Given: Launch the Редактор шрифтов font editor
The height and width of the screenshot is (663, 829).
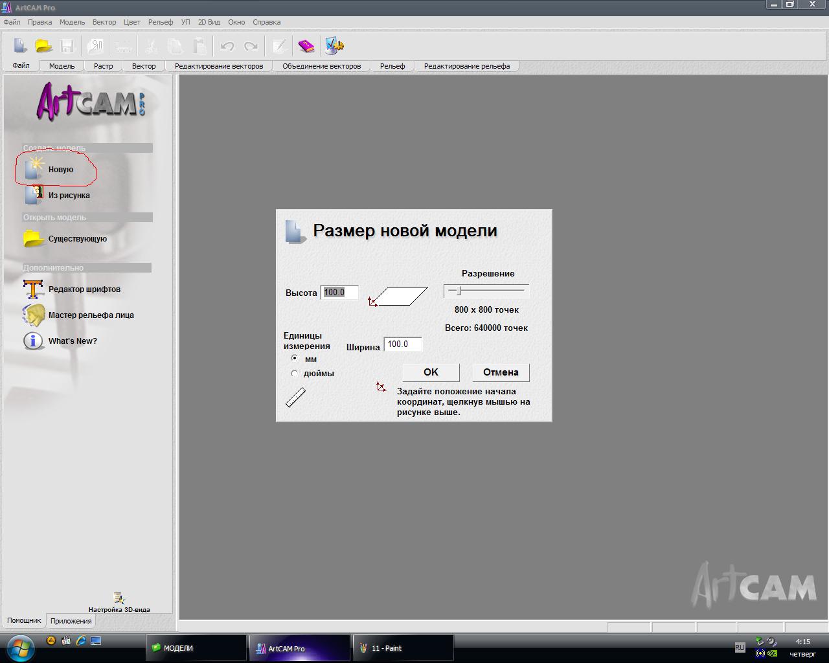Looking at the screenshot, I should point(34,289).
